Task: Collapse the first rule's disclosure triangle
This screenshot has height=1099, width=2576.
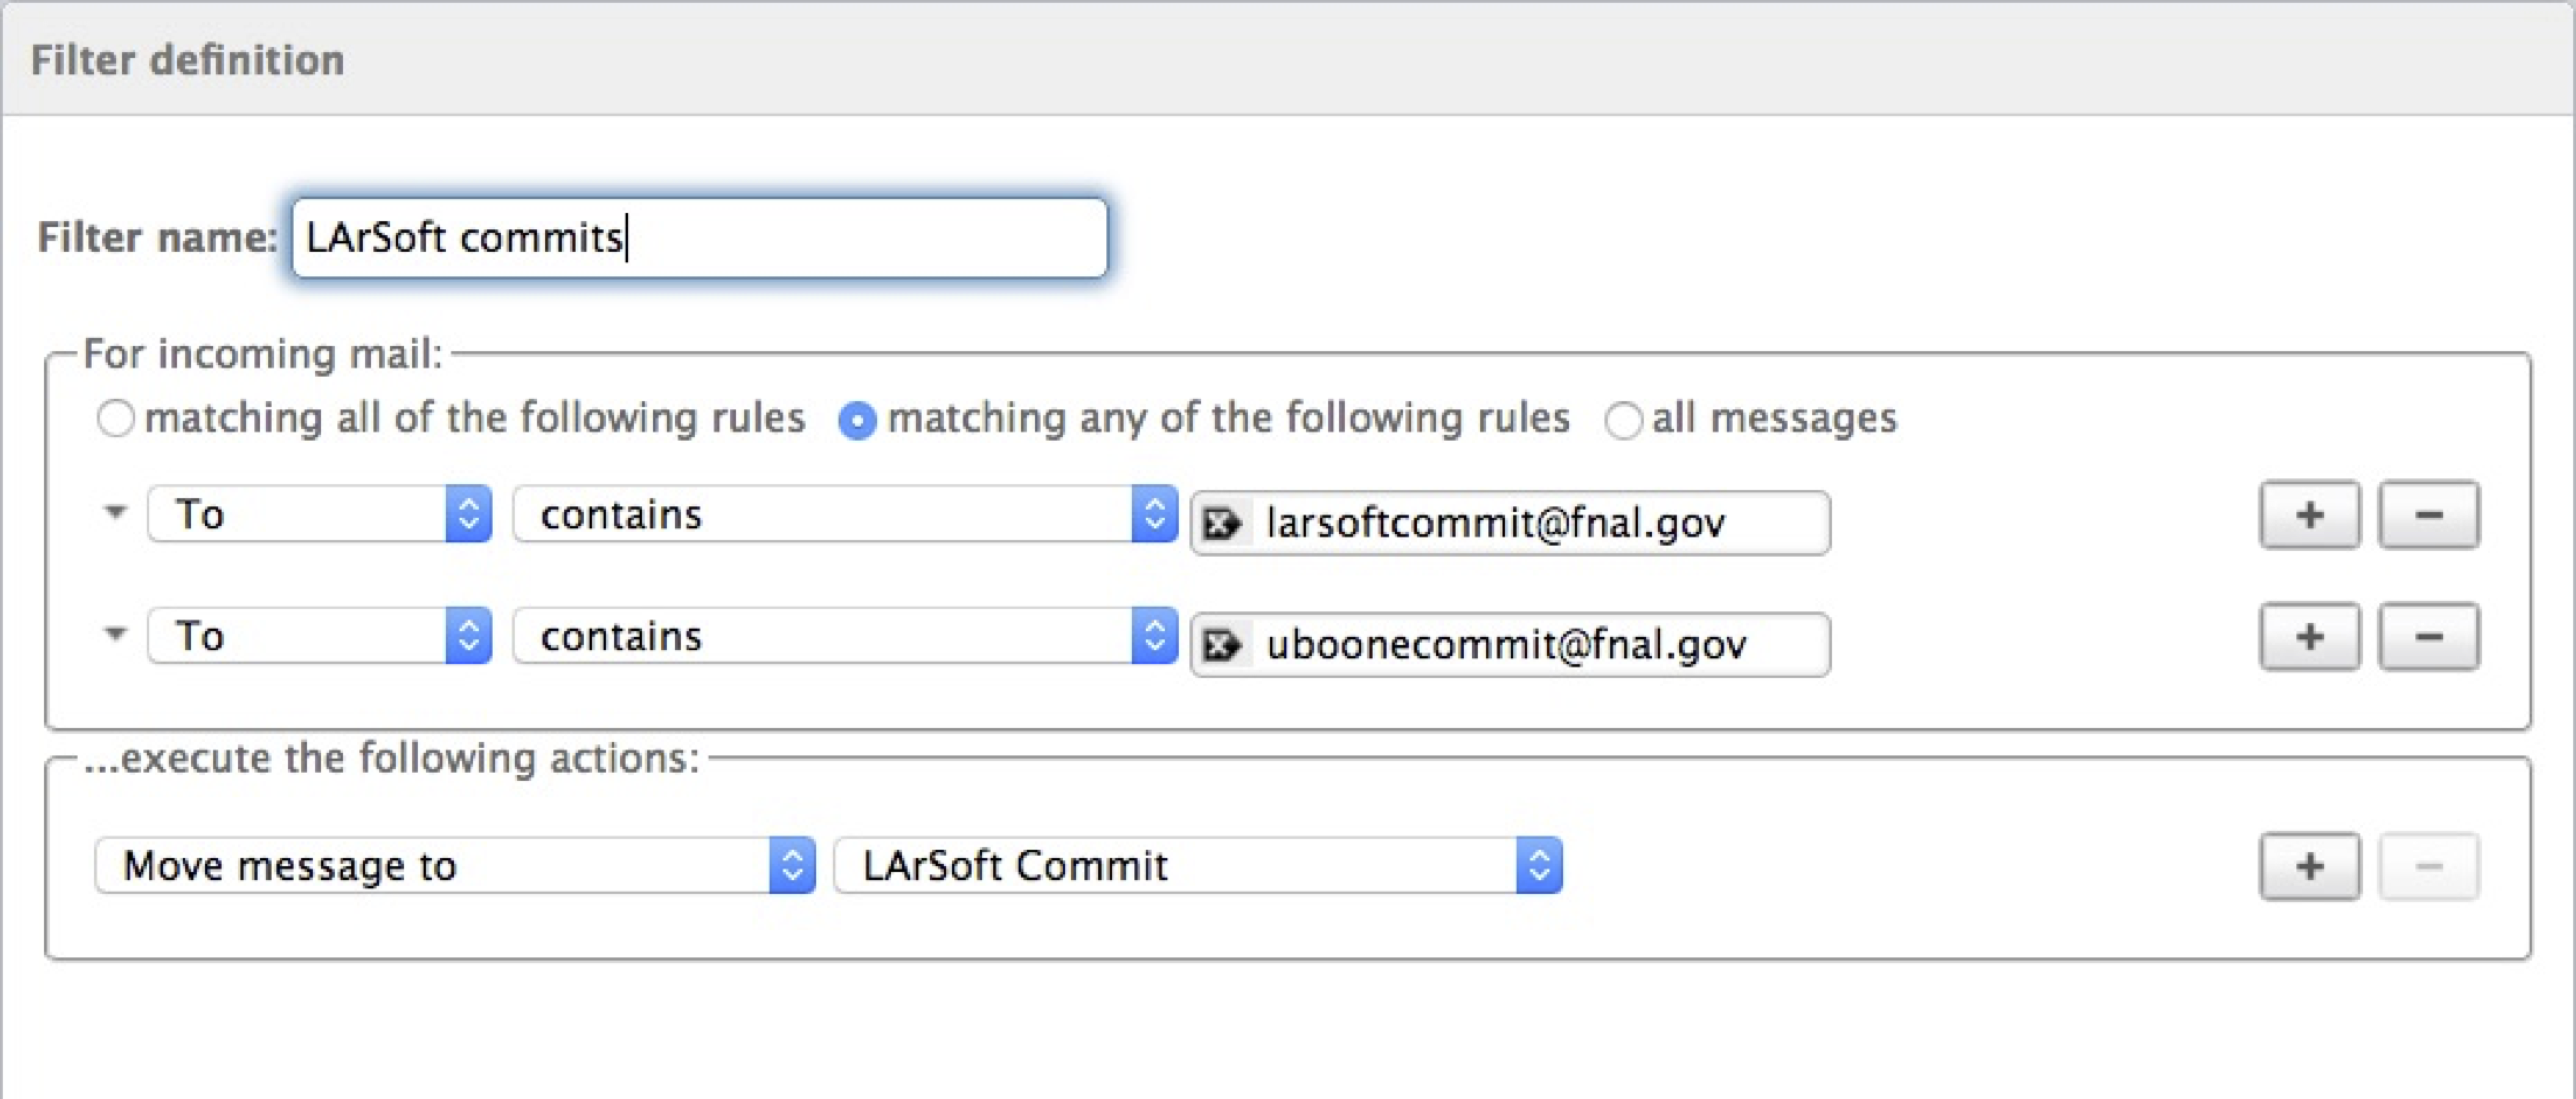Action: pyautogui.click(x=116, y=512)
